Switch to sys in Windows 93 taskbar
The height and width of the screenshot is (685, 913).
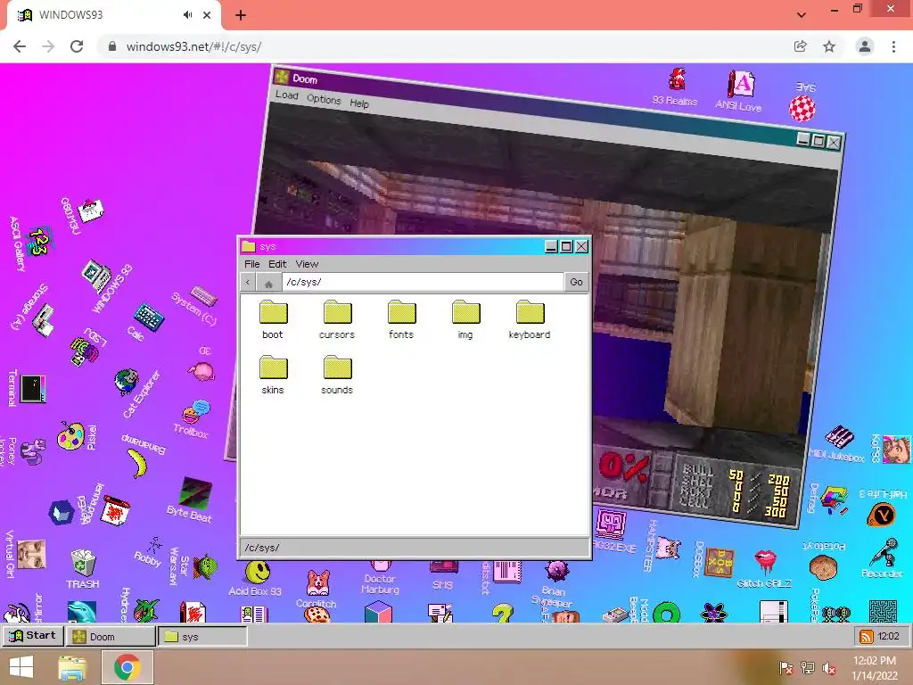tap(202, 637)
